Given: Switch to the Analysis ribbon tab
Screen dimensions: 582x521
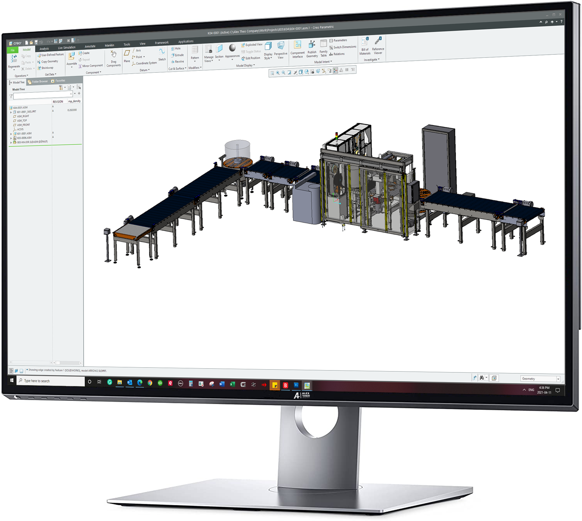Looking at the screenshot, I should point(44,48).
